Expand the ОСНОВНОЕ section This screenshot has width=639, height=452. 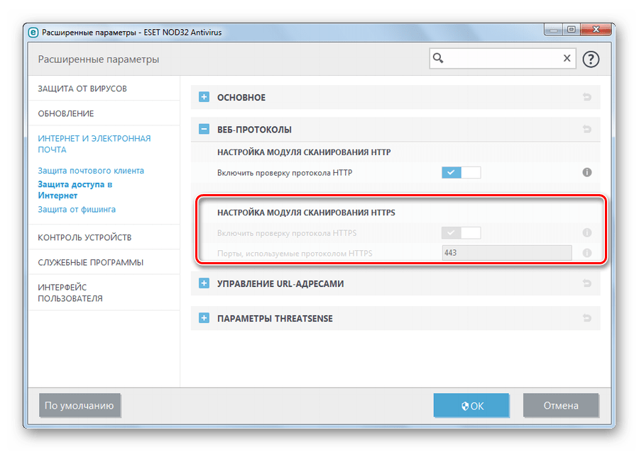point(204,97)
